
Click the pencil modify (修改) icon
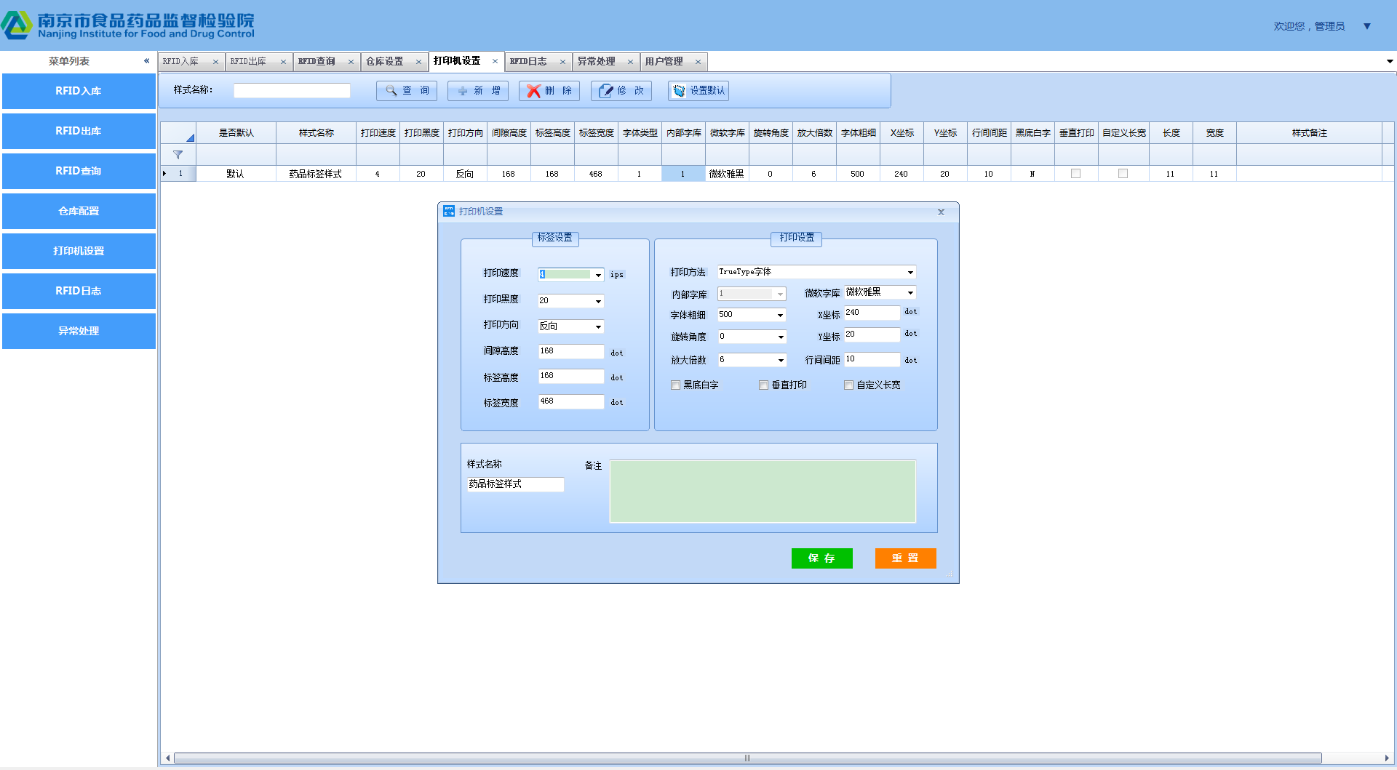(x=606, y=91)
